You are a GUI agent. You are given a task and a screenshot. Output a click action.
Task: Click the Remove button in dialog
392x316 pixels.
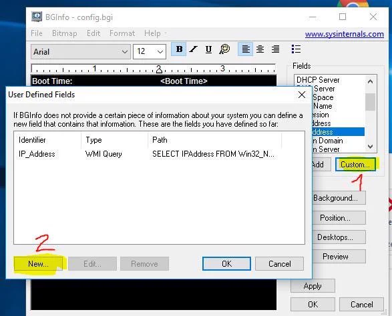point(144,264)
